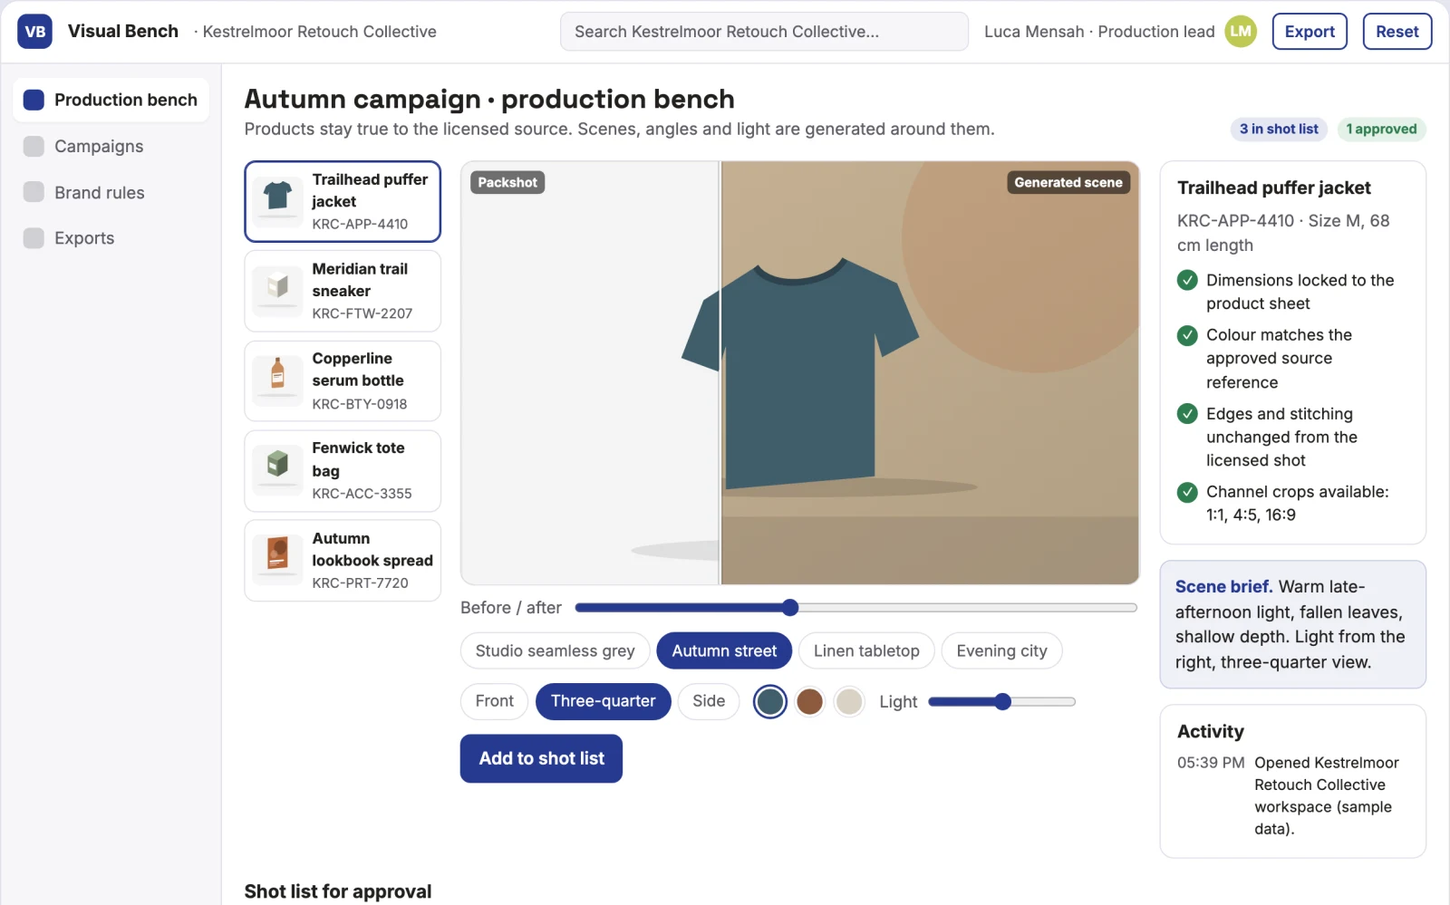Click the green check beside Colour matches
Viewport: 1450px width, 905px height.
click(1187, 335)
